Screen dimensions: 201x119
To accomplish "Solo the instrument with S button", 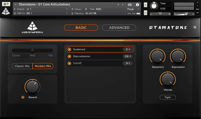I will [x=145, y=5].
